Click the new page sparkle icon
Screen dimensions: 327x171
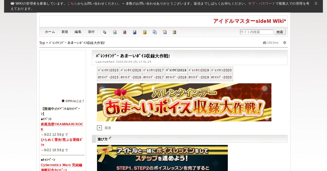click(165, 32)
